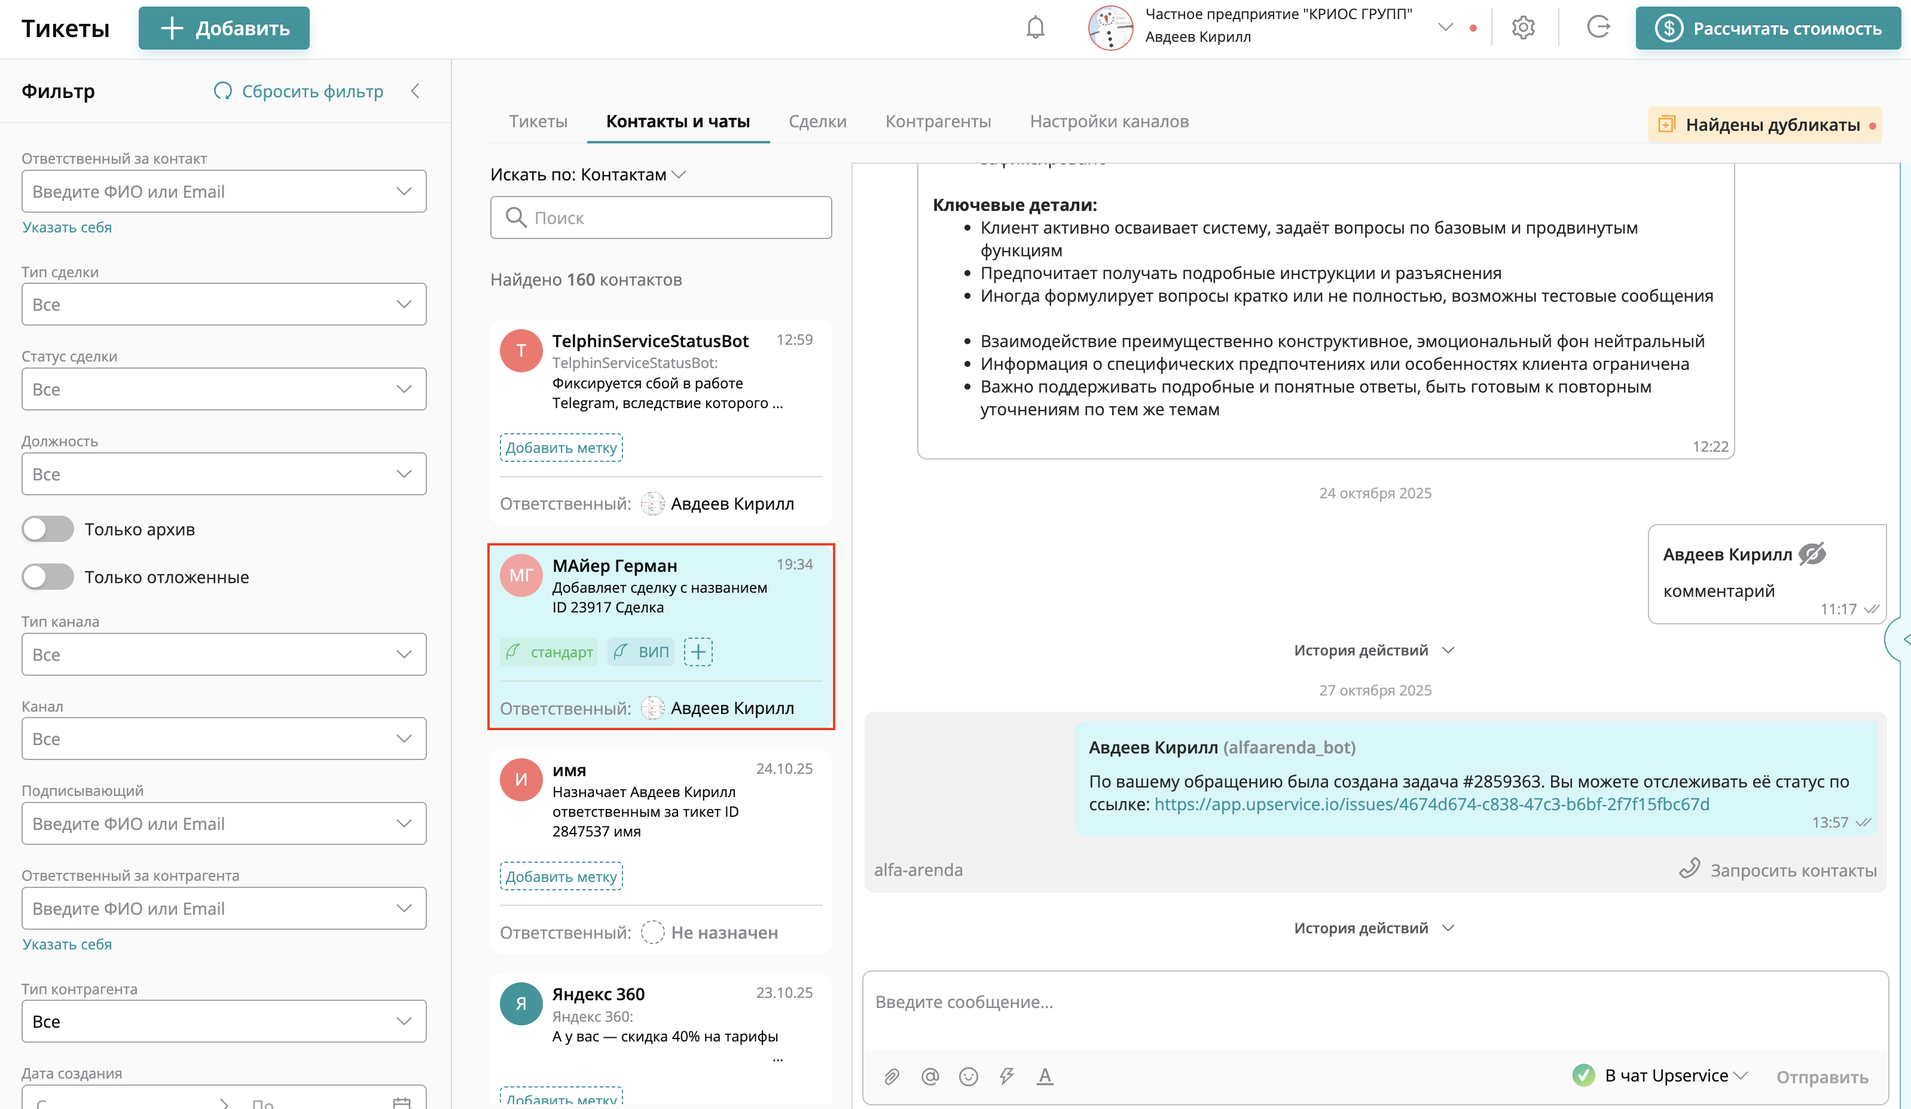Image resolution: width=1911 pixels, height=1109 pixels.
Task: Enable the Только отложенные switch
Action: click(48, 577)
